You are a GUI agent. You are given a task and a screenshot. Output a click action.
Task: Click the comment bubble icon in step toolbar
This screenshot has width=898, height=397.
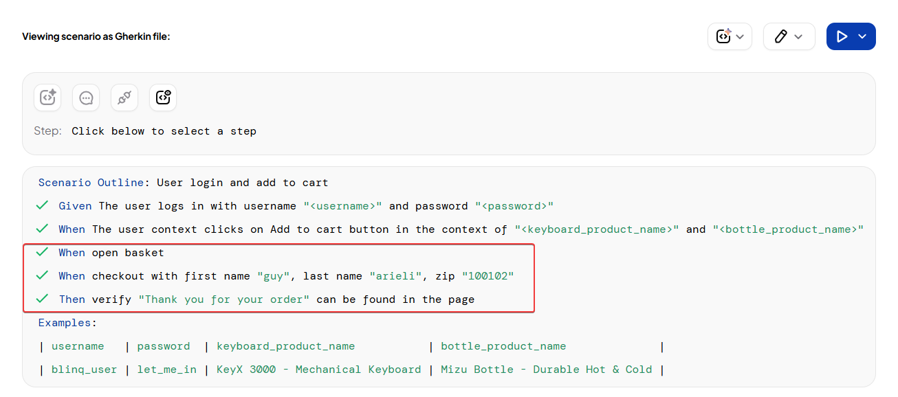point(86,98)
